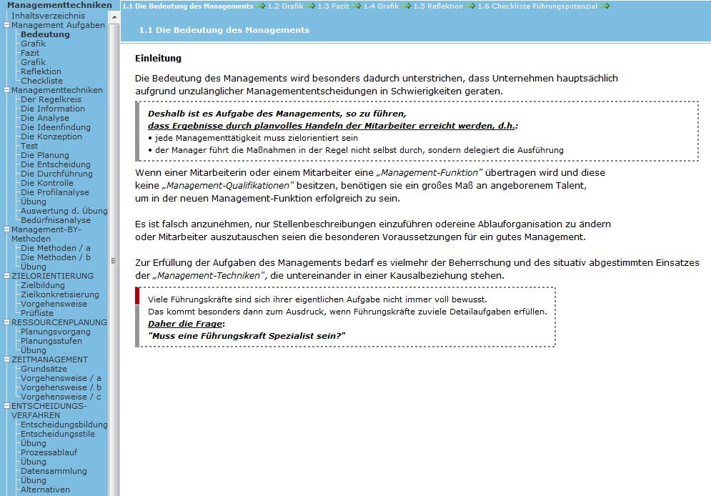Open breadcrumb 1.6 Checkliste Führungspotenzial
Screen dimensions: 711x496
(x=537, y=6)
